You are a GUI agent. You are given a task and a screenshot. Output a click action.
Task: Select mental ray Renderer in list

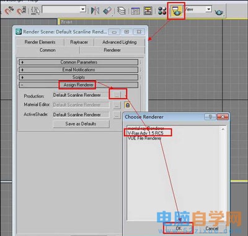point(146,128)
